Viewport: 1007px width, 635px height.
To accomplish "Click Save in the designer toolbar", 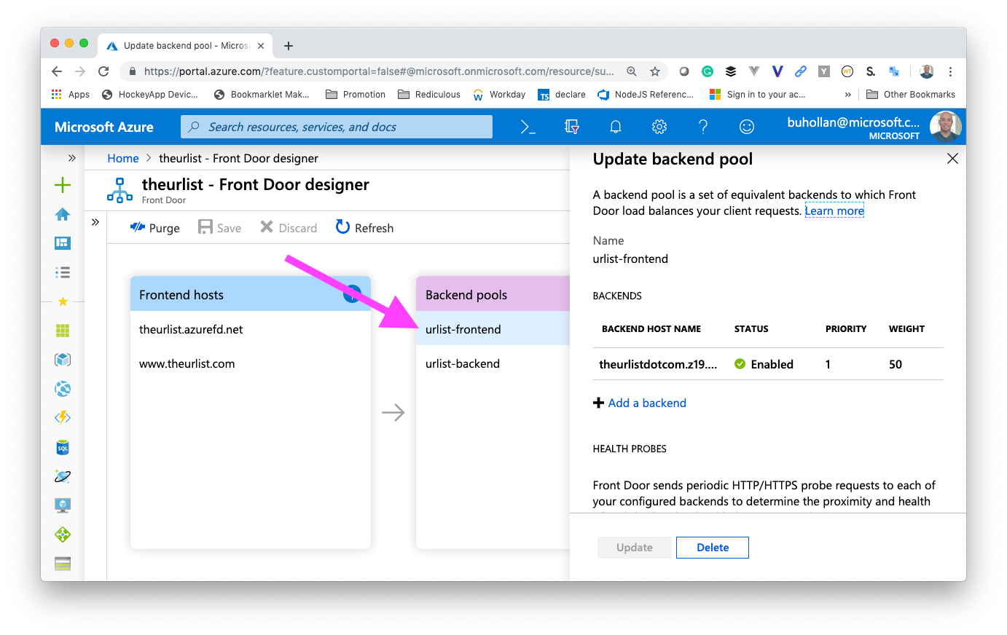I will 219,228.
